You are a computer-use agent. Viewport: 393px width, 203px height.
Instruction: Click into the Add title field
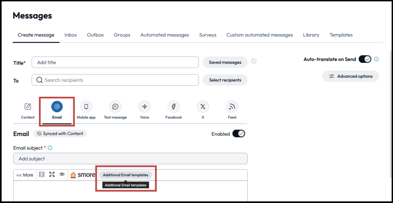click(x=115, y=62)
